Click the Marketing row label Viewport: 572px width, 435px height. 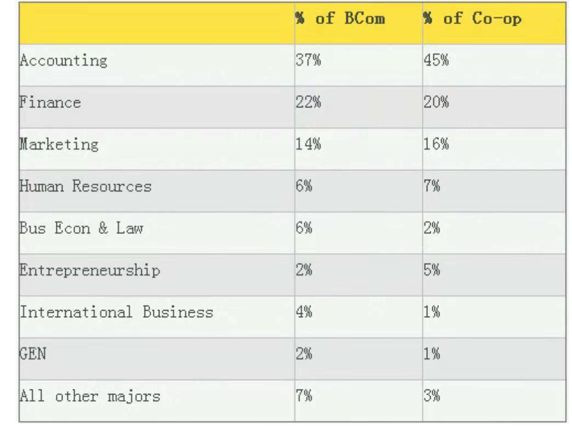point(59,145)
